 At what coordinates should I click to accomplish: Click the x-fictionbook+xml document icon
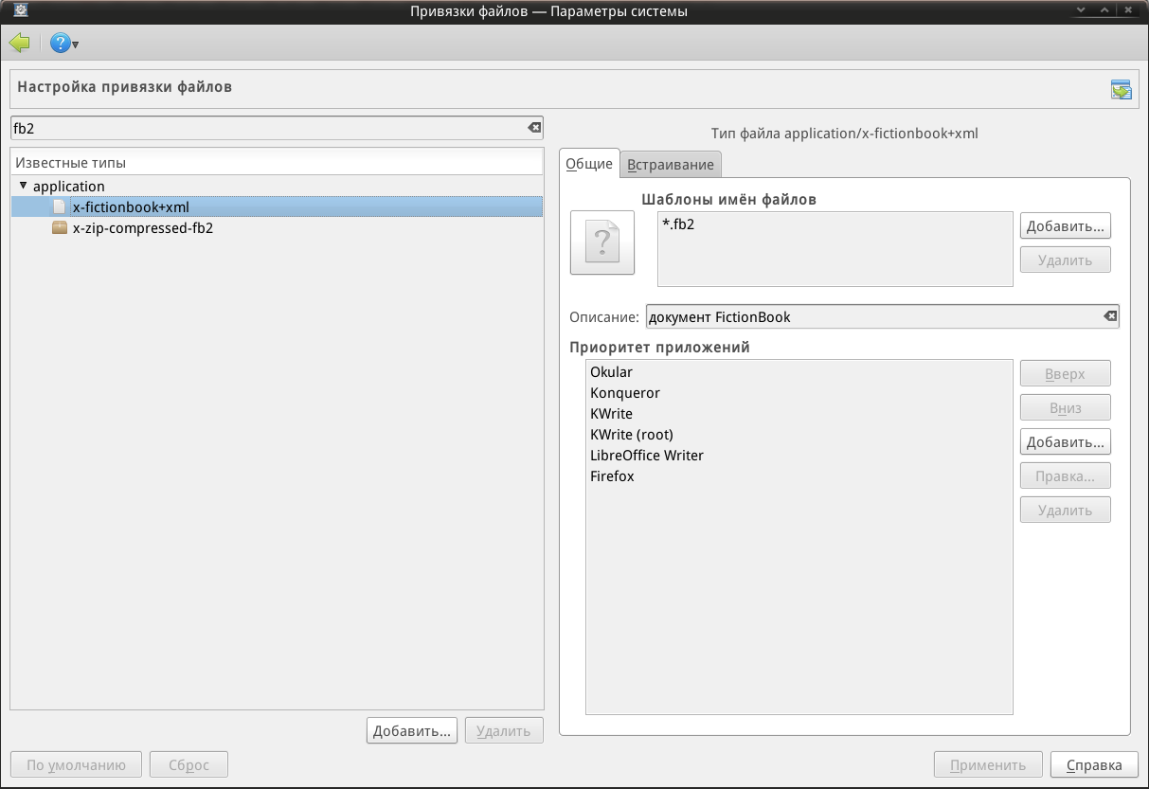coord(60,206)
